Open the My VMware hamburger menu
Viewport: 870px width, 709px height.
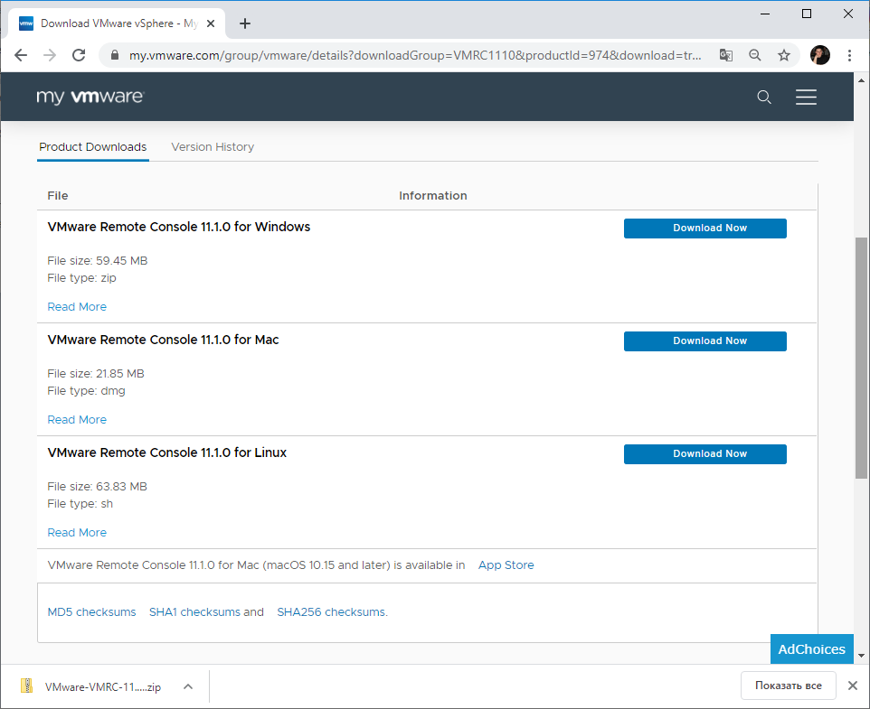(x=806, y=97)
